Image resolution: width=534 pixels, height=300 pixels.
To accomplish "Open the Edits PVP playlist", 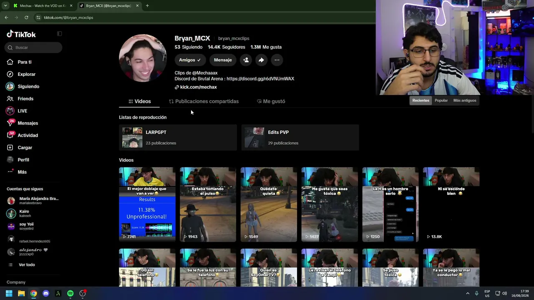I will [x=300, y=137].
